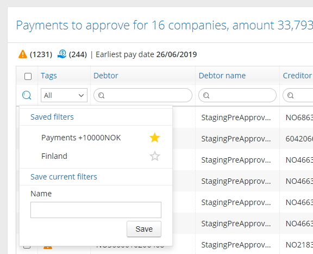Apply the 'Finland' saved filter
Screen dimensions: 313x254
click(x=54, y=156)
